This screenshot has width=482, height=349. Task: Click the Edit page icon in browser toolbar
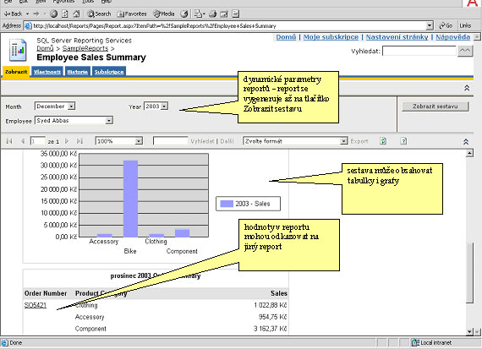click(x=224, y=14)
